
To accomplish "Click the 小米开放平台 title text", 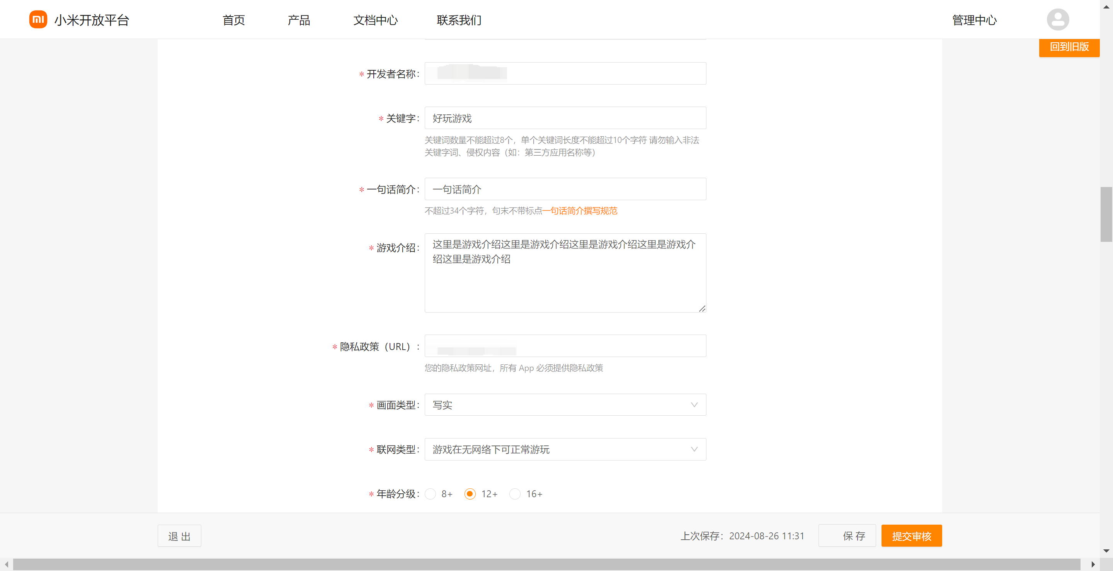I will [x=92, y=20].
